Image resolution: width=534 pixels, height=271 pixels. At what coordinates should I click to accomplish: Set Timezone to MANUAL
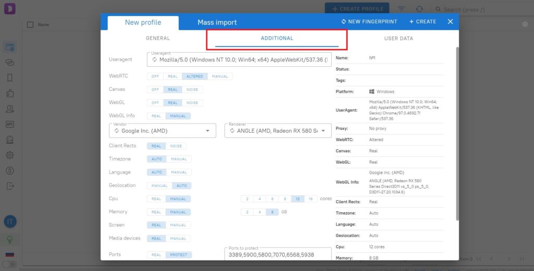click(x=179, y=159)
